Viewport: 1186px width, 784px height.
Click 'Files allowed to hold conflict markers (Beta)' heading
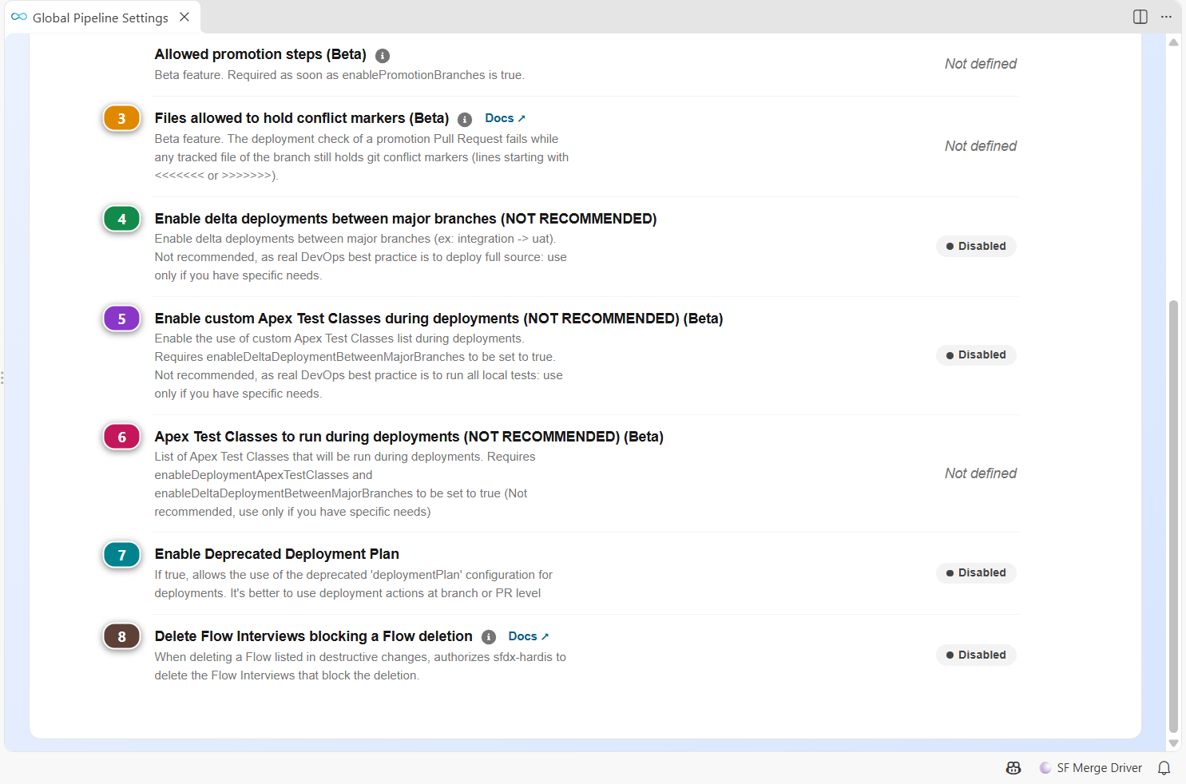click(302, 118)
